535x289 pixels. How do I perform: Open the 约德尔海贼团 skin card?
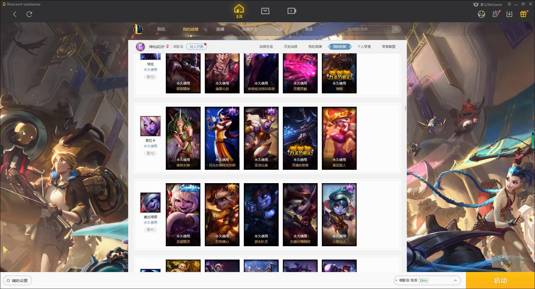300,215
